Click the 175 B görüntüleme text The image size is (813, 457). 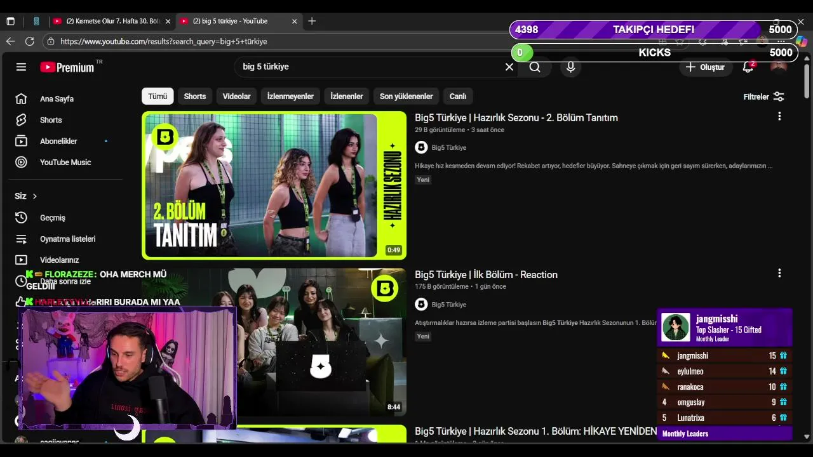pos(441,287)
